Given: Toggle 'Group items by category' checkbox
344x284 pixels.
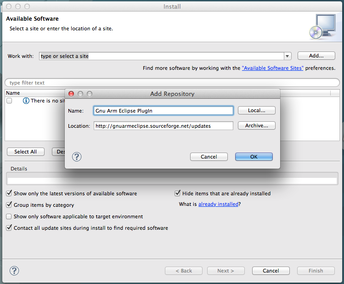Looking at the screenshot, I should [x=9, y=205].
